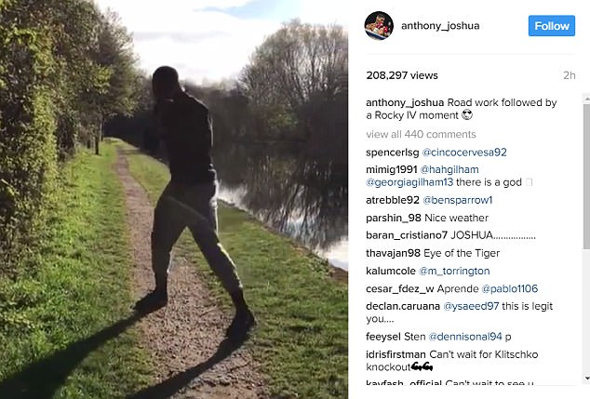Open mention @ysaeed97
The image size is (590, 399).
coord(471,306)
